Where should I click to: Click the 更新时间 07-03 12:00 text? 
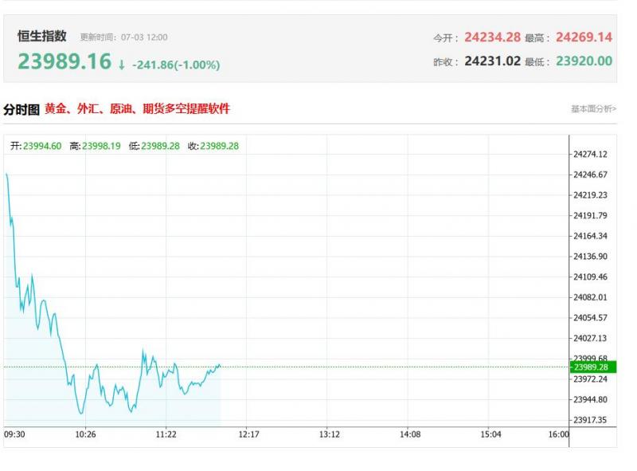124,37
